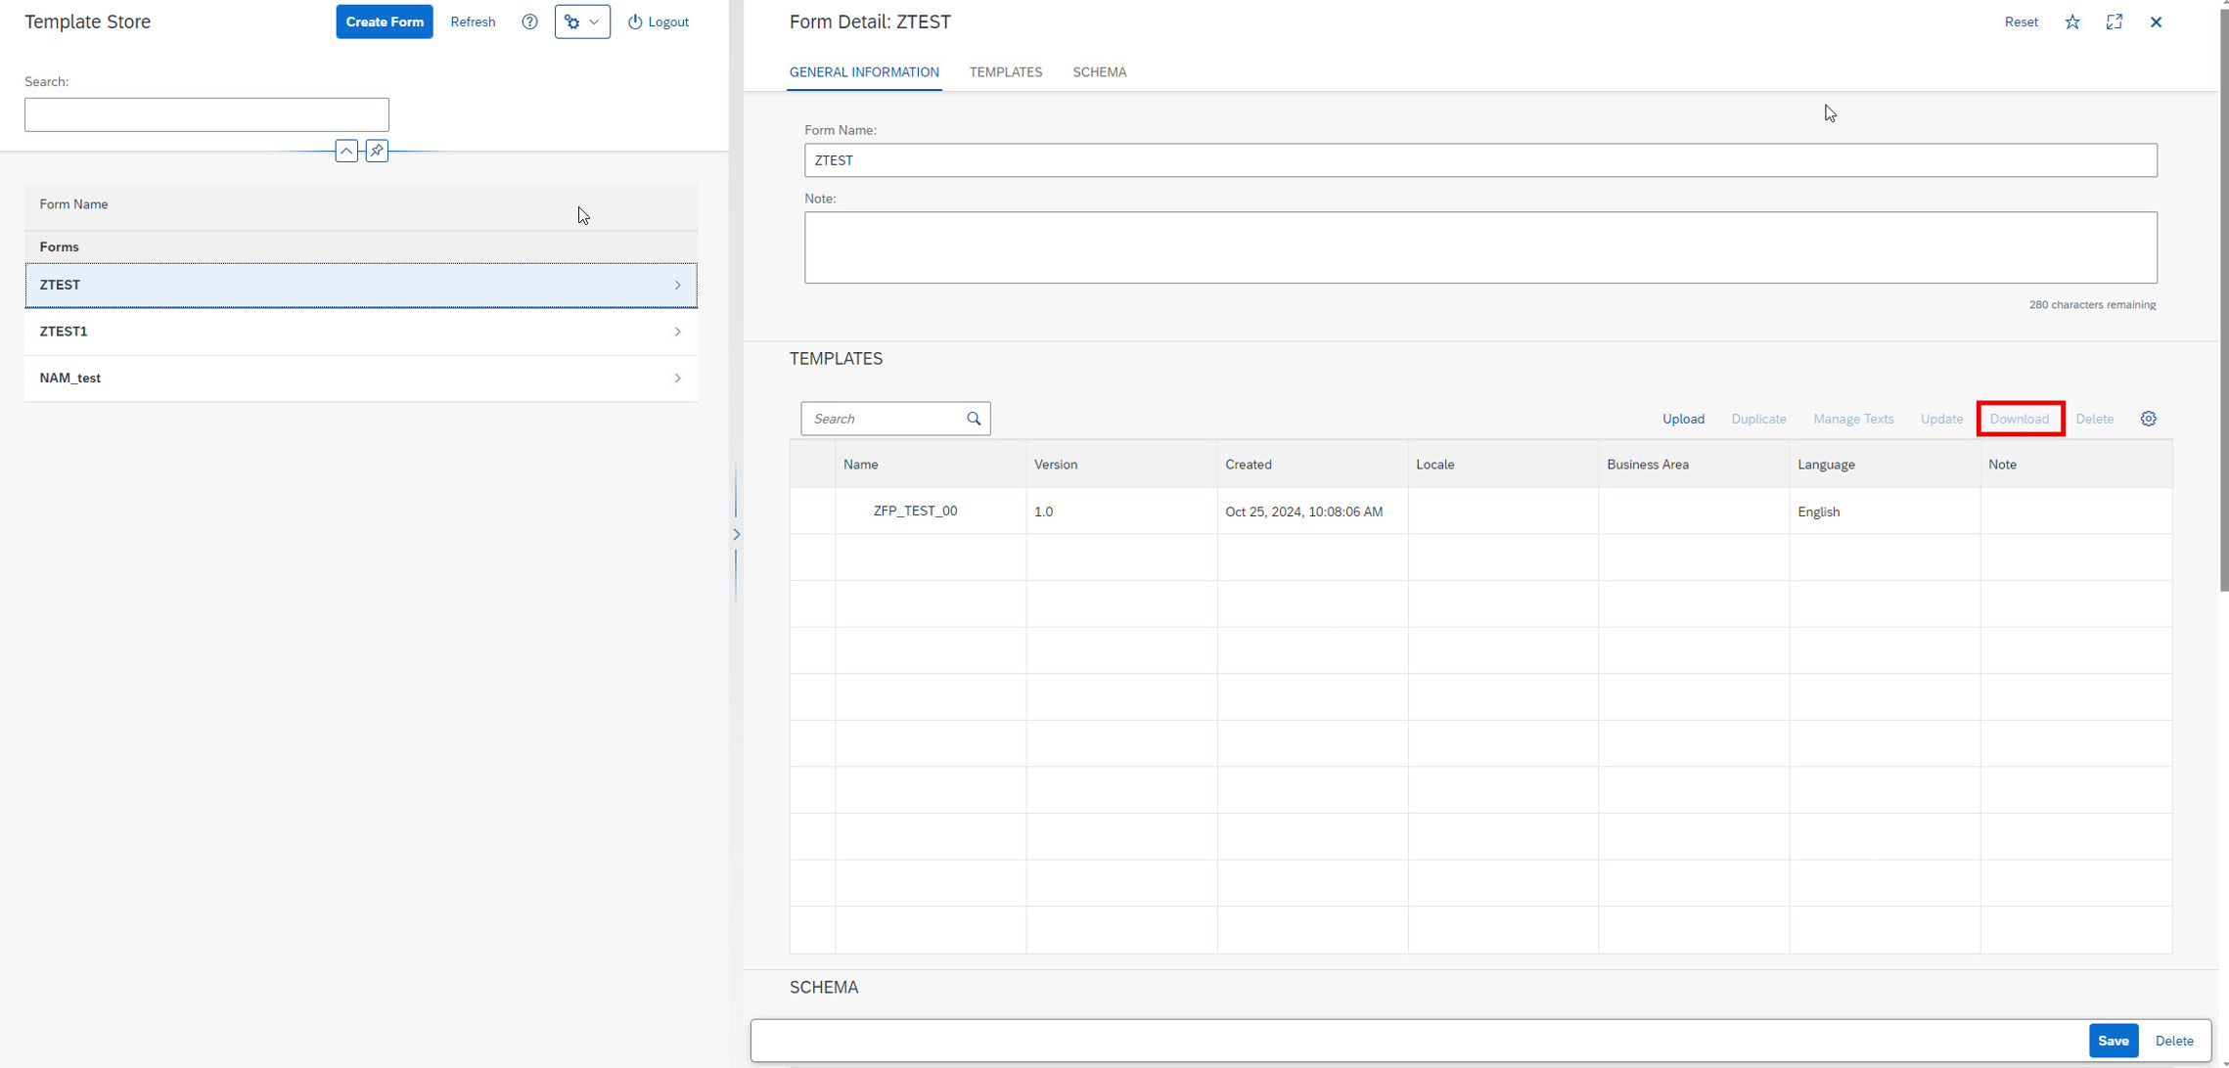This screenshot has height=1068, width=2229.
Task: Click the vertical scrollbar of detail page
Action: (2223, 298)
